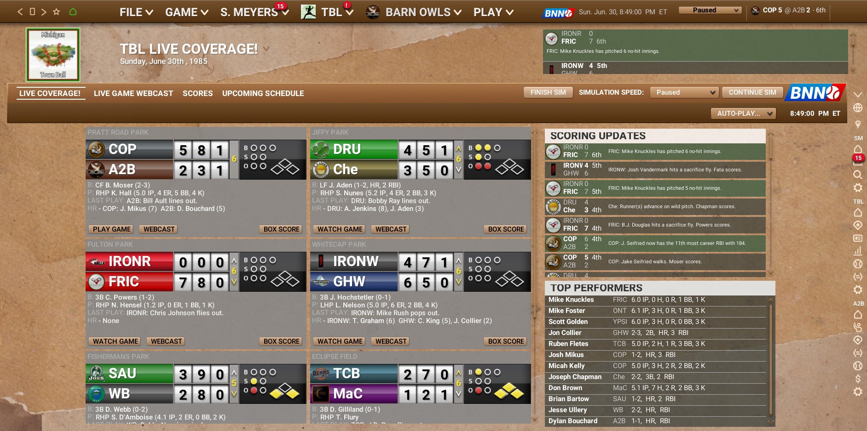Click the home icon in top navigation

pos(73,12)
